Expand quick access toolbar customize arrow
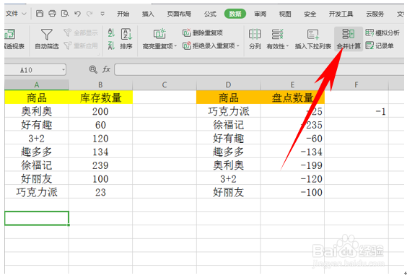The width and height of the screenshot is (407, 278). 102,14
